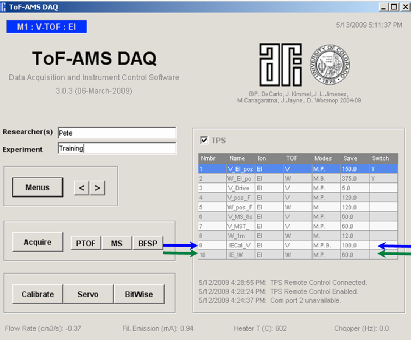Uncheck the TPS checkbox
The width and height of the screenshot is (411, 340).
tap(204, 141)
